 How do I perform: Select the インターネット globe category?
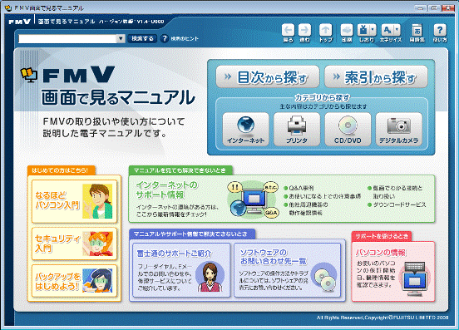[245, 129]
